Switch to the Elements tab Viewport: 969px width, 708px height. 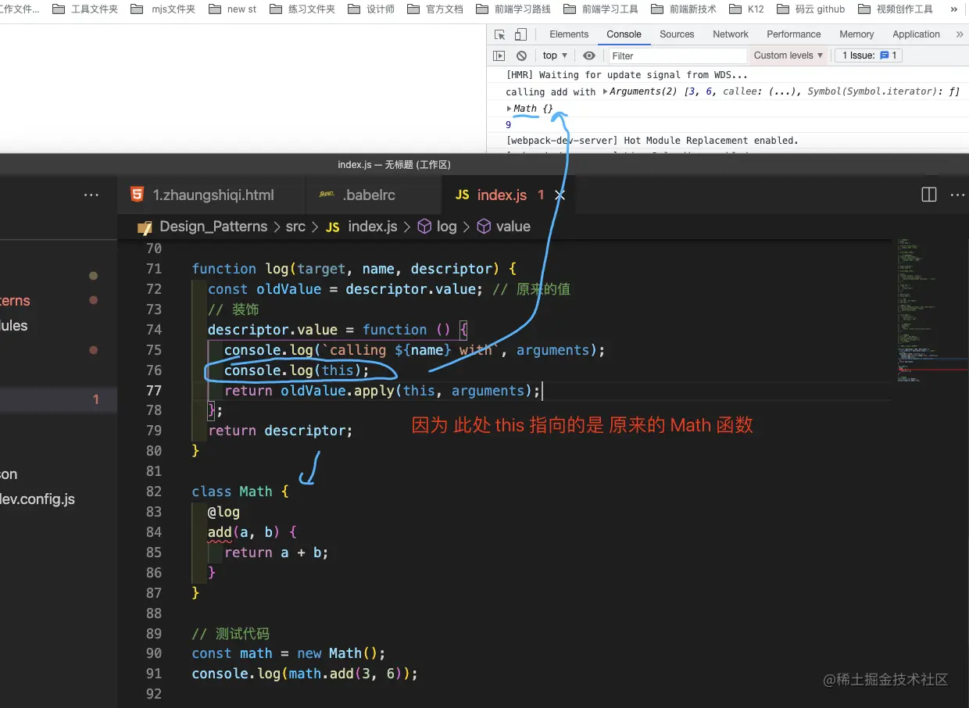point(569,34)
